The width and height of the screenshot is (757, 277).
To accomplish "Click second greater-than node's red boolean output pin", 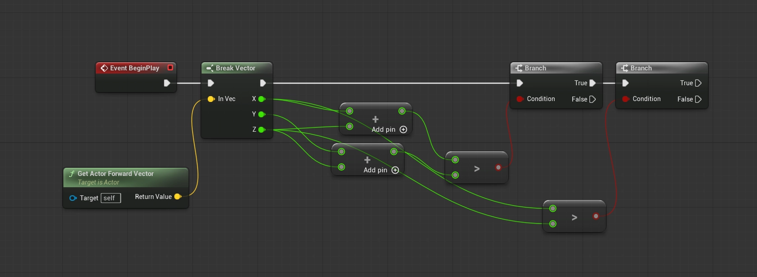I will [596, 216].
